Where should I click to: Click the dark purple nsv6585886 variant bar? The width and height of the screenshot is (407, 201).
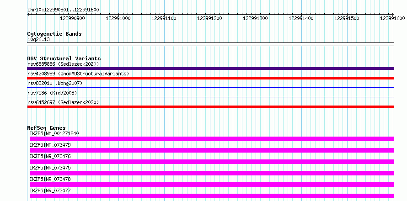[210, 69]
